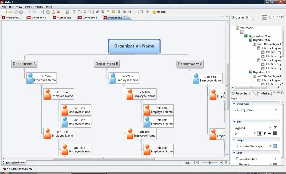The height and width of the screenshot is (174, 286).
Task: Collapse Department C branch
Action: [190, 70]
